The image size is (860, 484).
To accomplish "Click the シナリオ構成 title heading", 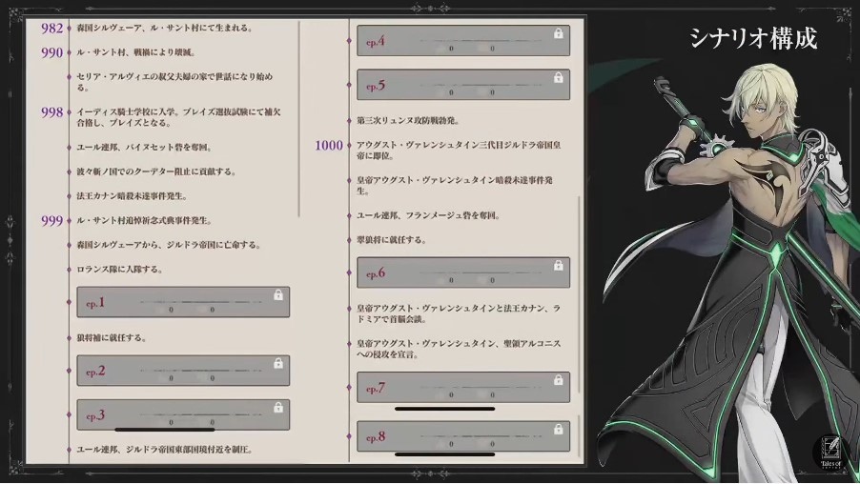I will click(753, 38).
